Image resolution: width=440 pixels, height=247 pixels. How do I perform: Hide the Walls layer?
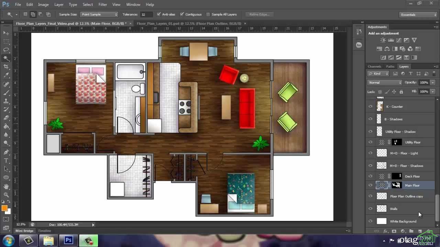[x=371, y=209]
